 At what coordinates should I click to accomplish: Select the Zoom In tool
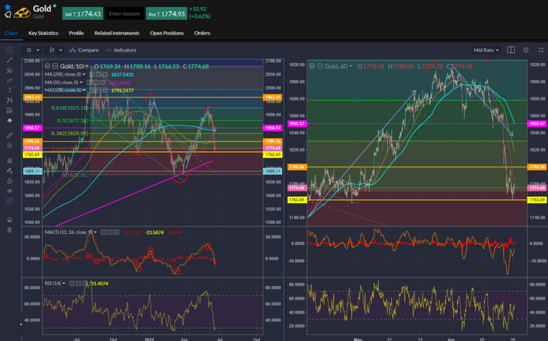[x=9, y=145]
